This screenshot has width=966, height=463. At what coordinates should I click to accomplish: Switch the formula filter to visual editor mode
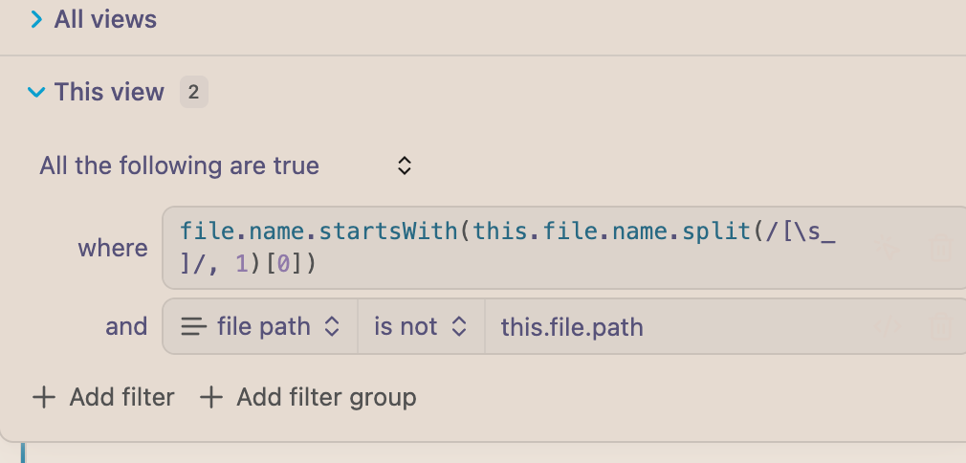coord(888,249)
